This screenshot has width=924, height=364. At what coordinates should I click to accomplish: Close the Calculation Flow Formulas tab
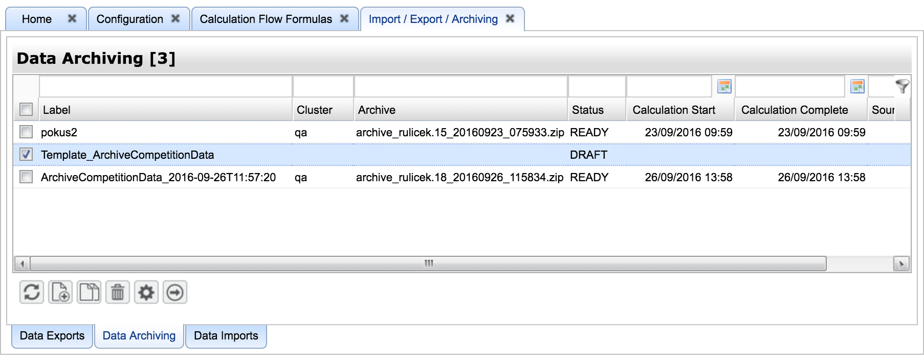click(x=344, y=19)
